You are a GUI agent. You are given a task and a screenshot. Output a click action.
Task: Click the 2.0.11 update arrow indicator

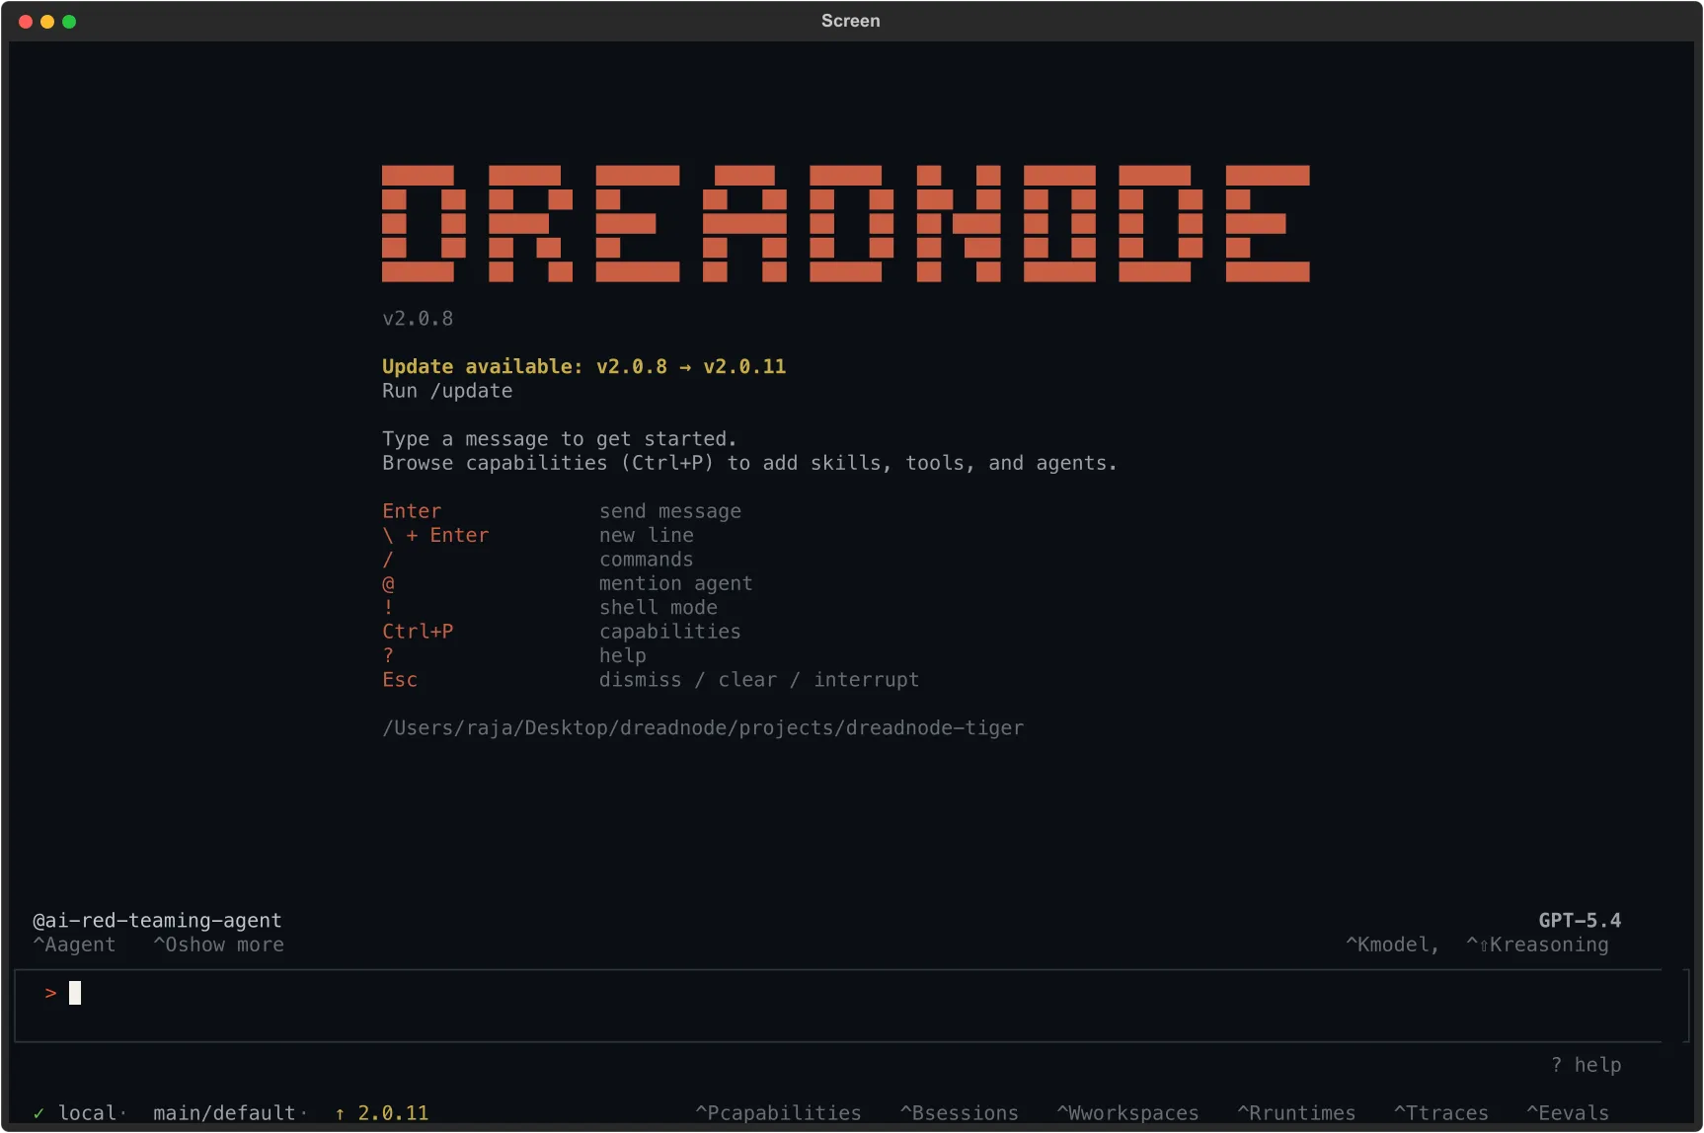pyautogui.click(x=340, y=1112)
